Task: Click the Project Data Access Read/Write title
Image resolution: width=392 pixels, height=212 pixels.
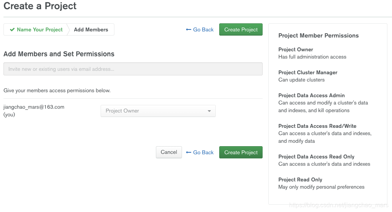Action: tap(317, 126)
